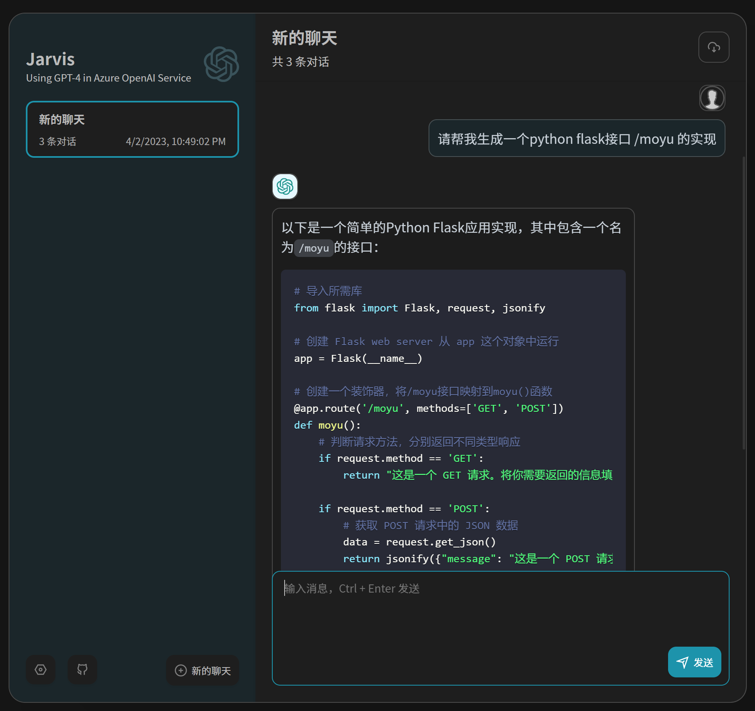The image size is (755, 711).
Task: Click the Jarvis title in the sidebar
Action: 50,59
